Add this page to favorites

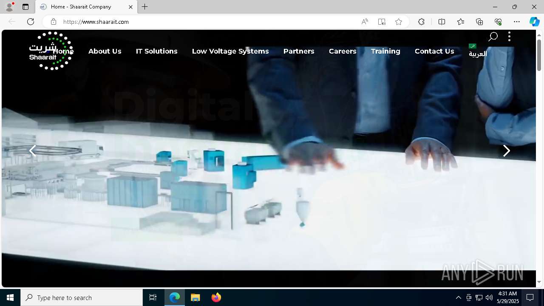(x=399, y=22)
